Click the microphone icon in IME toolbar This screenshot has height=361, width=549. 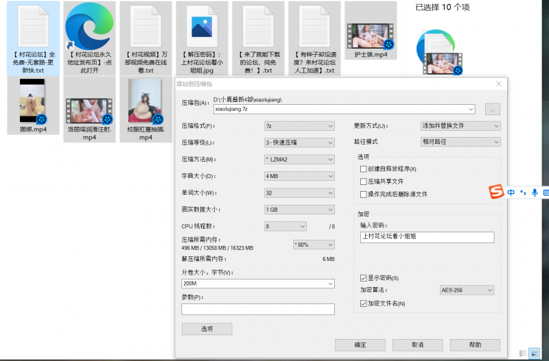coord(535,193)
